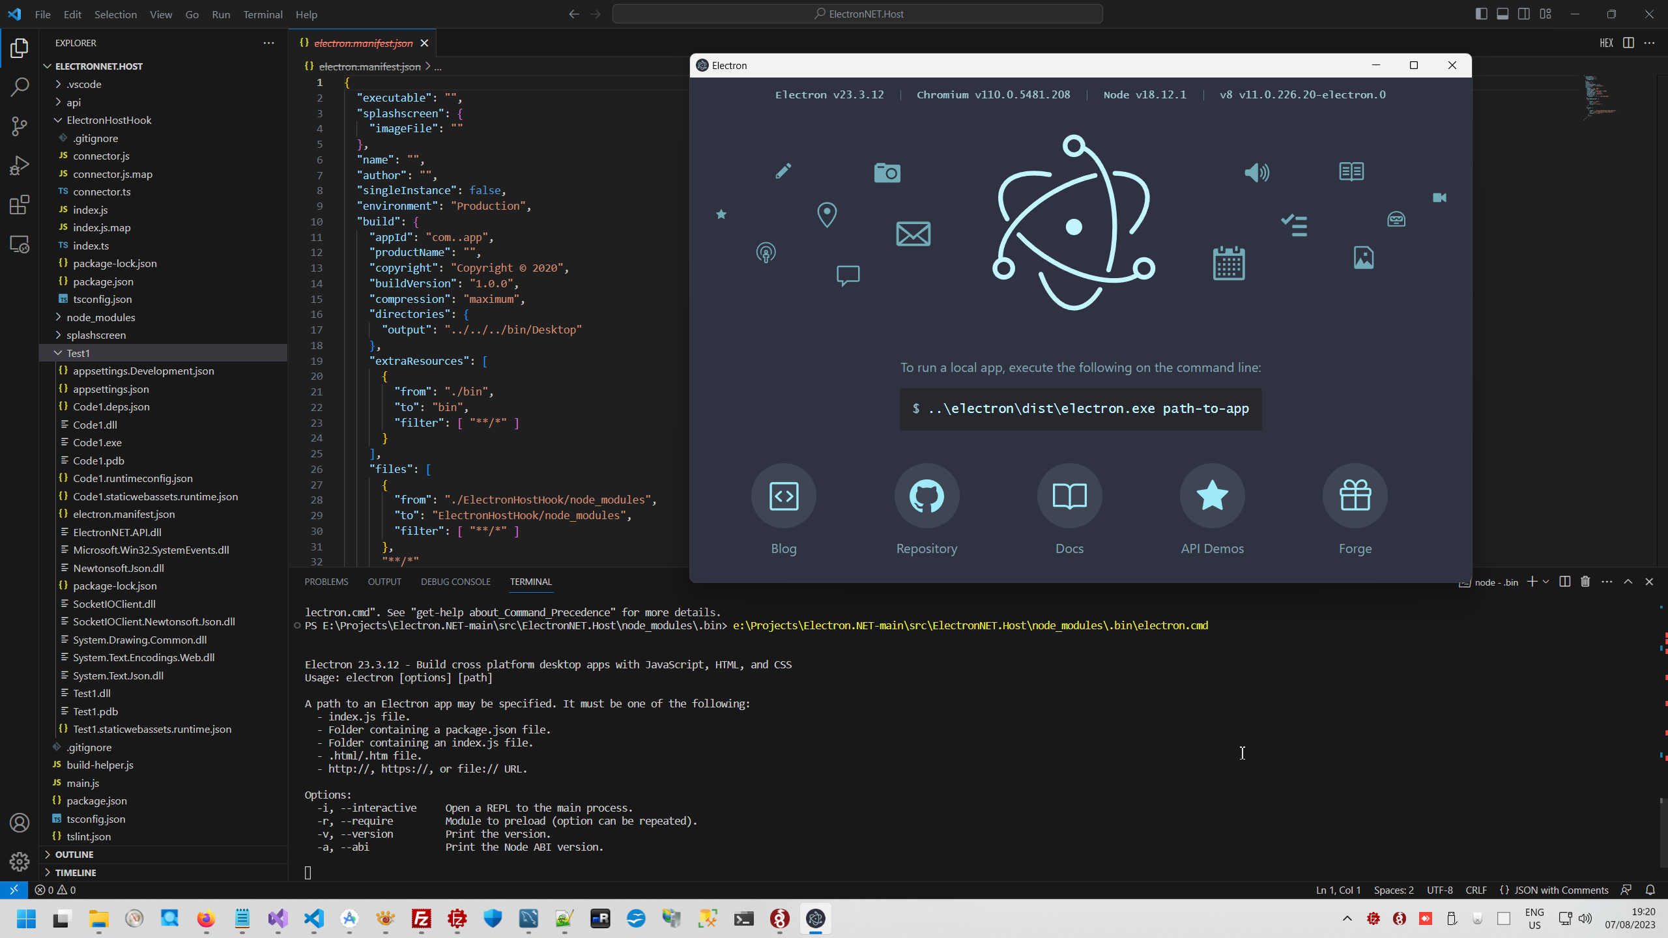
Task: Toggle the secondary side bar layout button
Action: tap(1523, 14)
